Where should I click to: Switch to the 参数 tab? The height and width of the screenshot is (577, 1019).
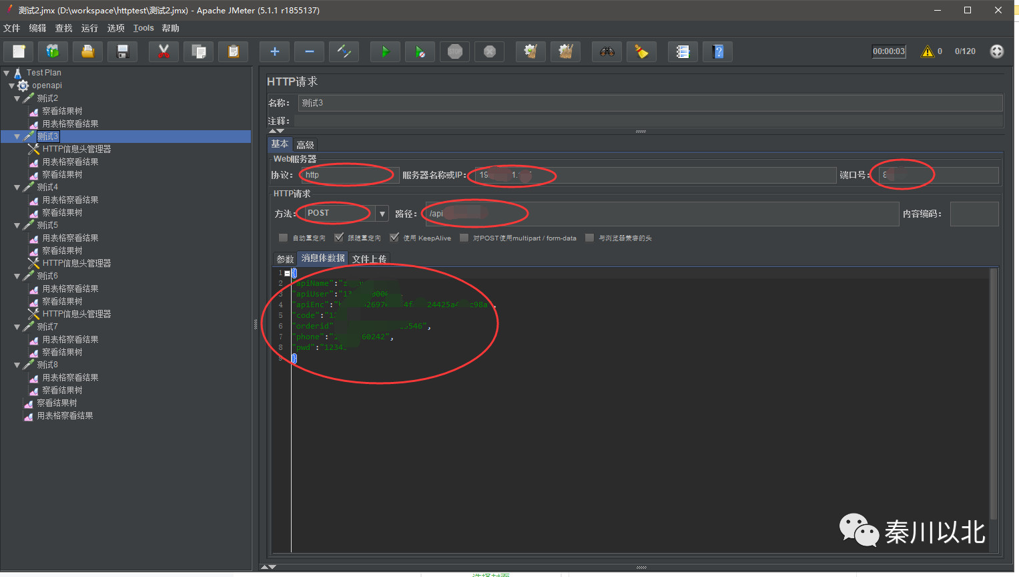pos(285,259)
